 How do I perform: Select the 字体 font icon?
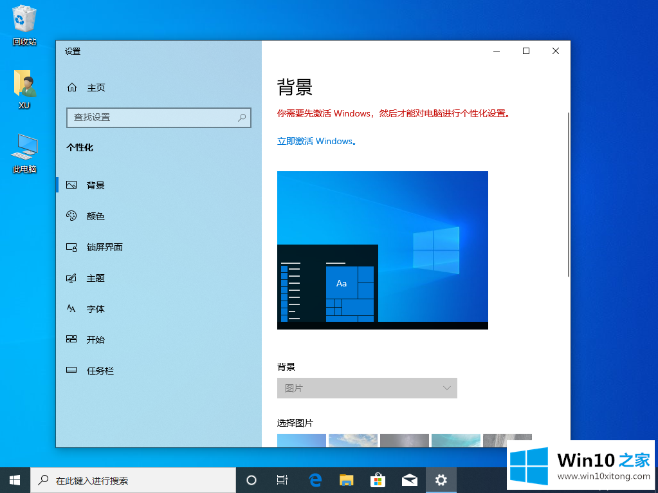pyautogui.click(x=71, y=309)
